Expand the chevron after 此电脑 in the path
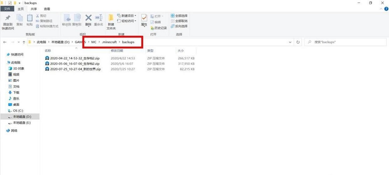The width and height of the screenshot is (389, 175). point(49,42)
